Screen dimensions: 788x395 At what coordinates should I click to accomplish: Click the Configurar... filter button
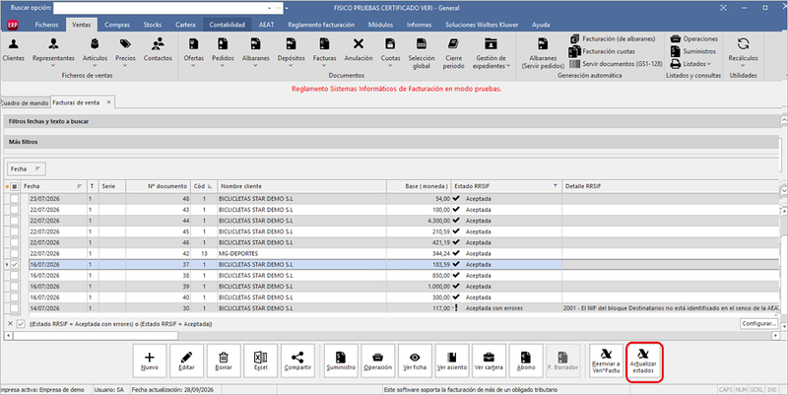coord(758,324)
